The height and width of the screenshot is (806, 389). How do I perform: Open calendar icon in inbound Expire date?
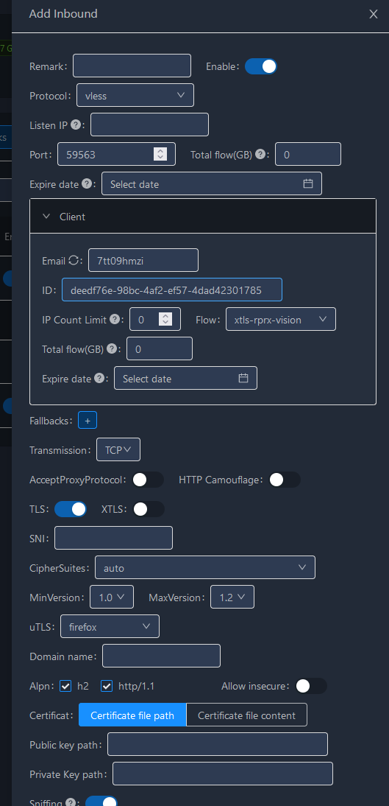308,183
